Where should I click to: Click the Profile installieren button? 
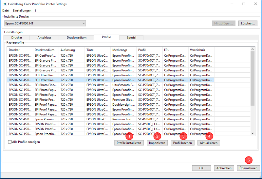click(x=129, y=143)
